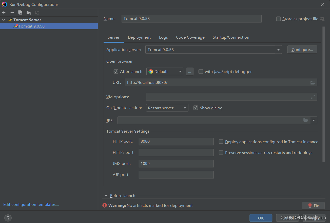This screenshot has height=223, width=330.
Task: Click the gear icon beside Store as project file
Action: 322,19
